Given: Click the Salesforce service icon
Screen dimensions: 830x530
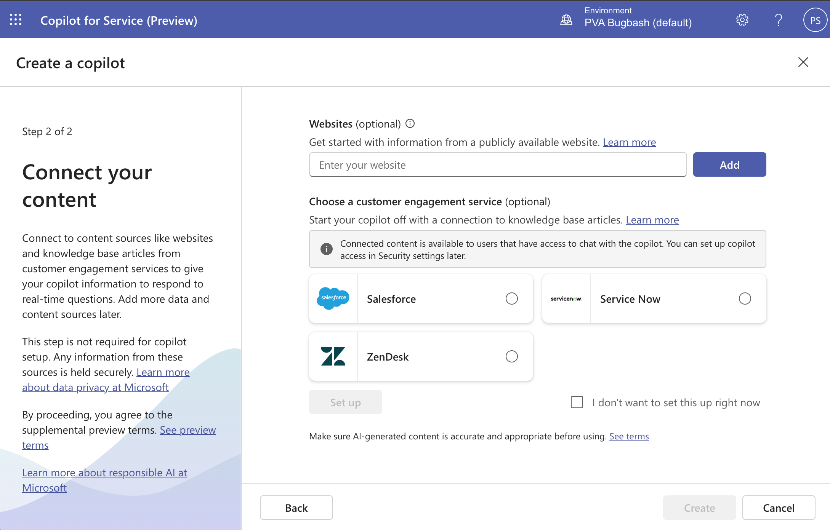Looking at the screenshot, I should tap(333, 299).
